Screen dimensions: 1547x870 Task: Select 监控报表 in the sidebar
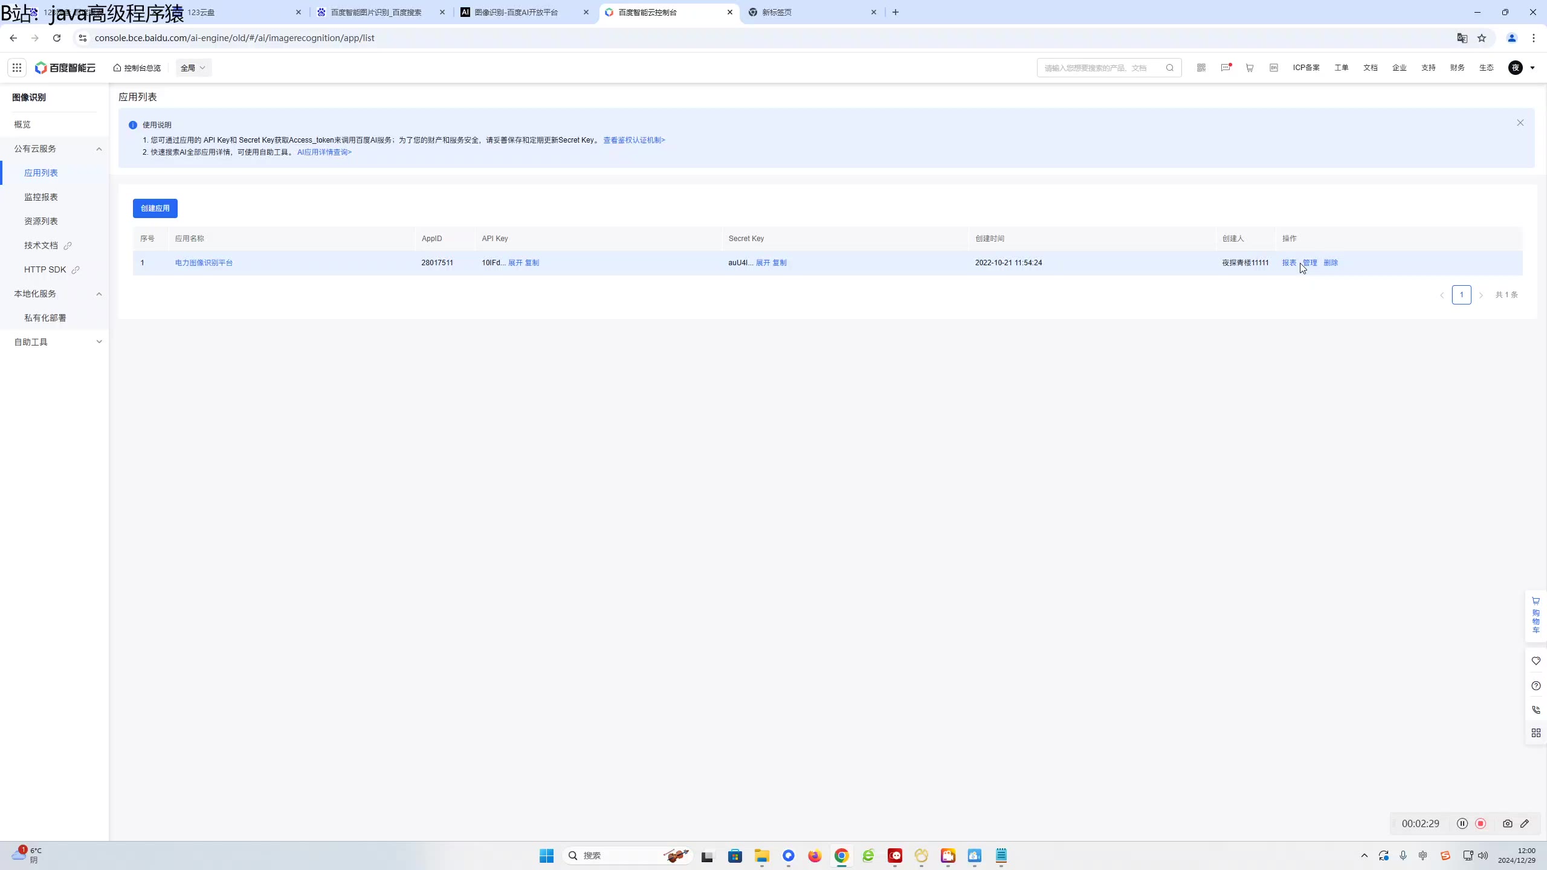[x=41, y=197]
